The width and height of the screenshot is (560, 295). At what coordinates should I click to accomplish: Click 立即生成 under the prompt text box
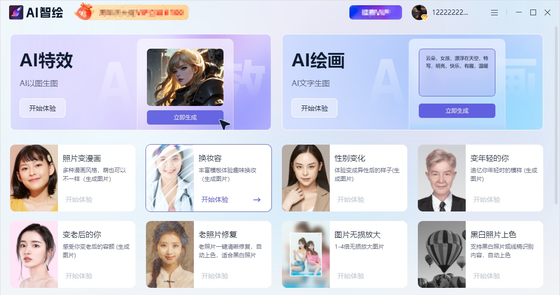[457, 111]
